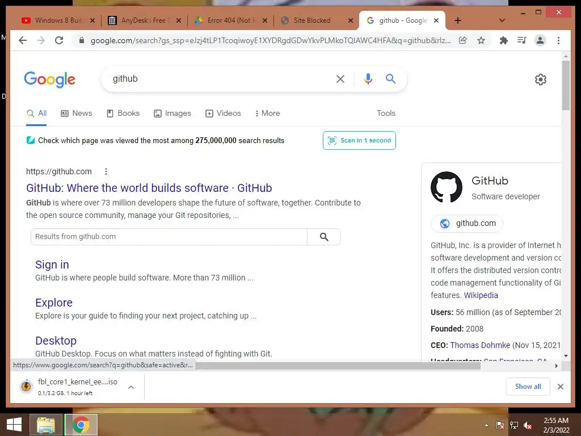This screenshot has width=581, height=436.
Task: Open three-dot options next to github.com result
Action: (x=106, y=171)
